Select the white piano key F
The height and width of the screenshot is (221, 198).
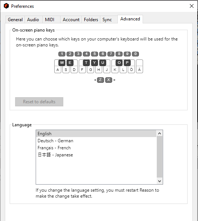click(x=82, y=69)
